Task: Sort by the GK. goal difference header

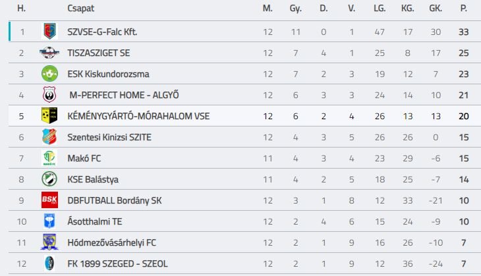Action: coord(436,9)
